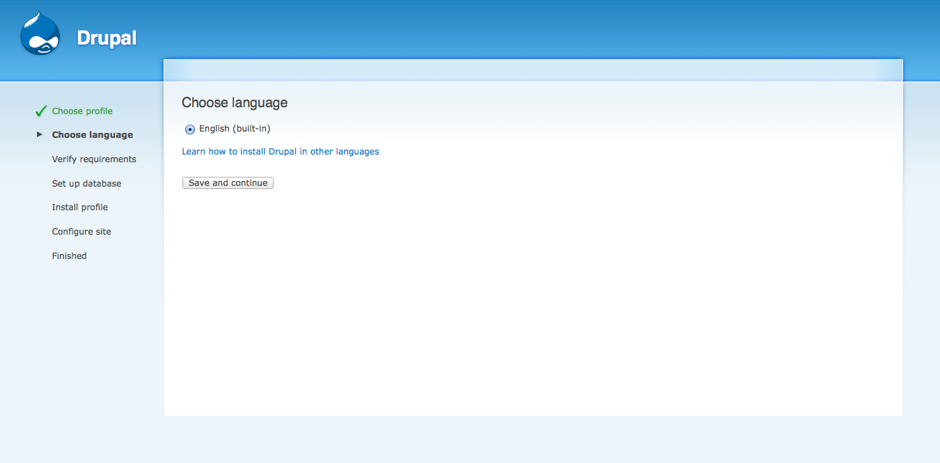
Task: Click the green checkmark beside Choose profile
Action: [40, 110]
